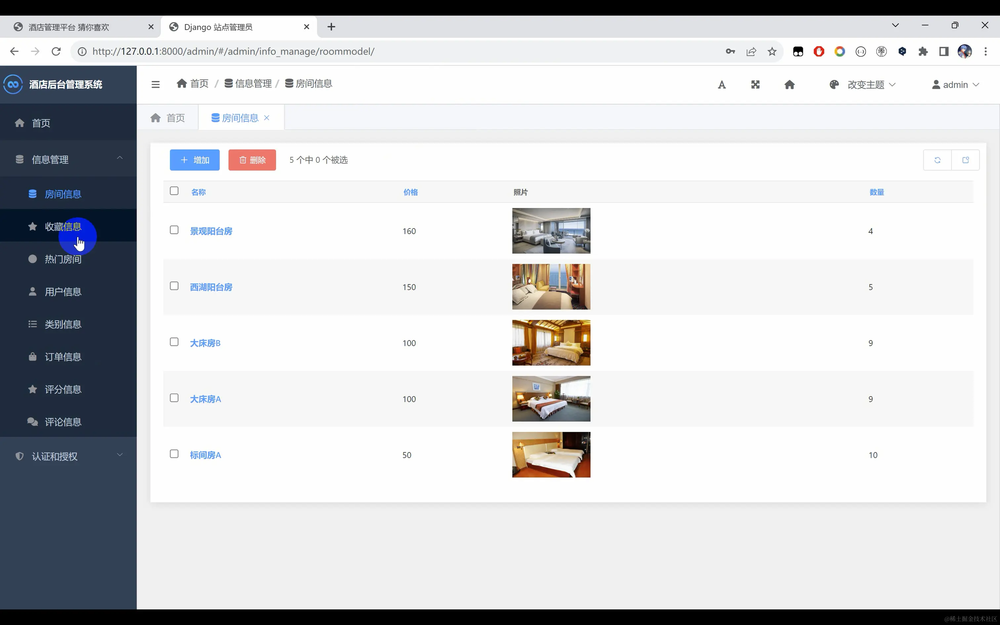The width and height of the screenshot is (1000, 625).
Task: Click the blue 增加 add button
Action: 195,160
